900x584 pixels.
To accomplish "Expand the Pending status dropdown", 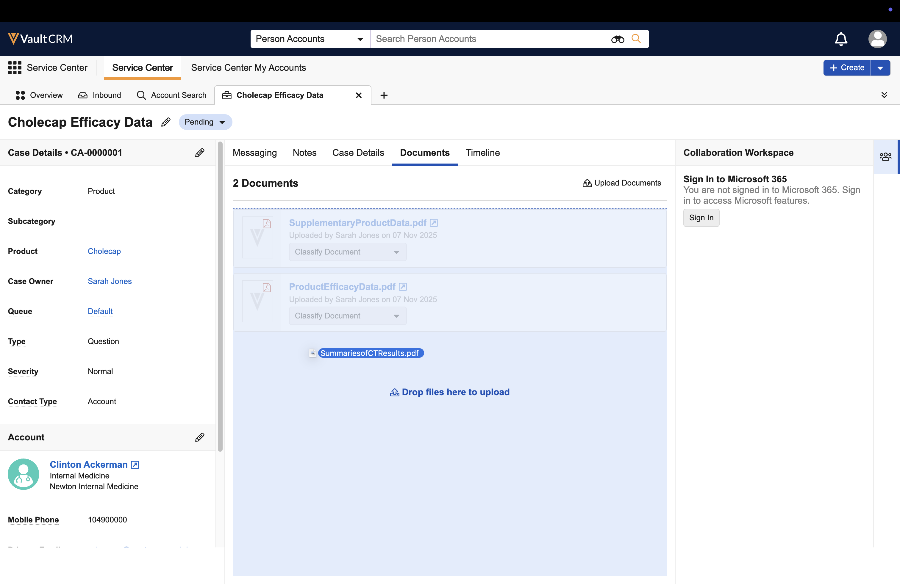I will (x=205, y=122).
